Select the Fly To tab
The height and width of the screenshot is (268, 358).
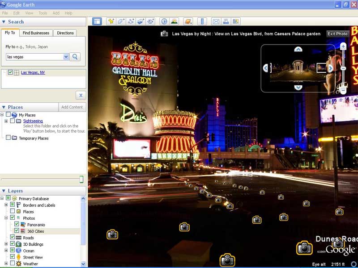10,33
